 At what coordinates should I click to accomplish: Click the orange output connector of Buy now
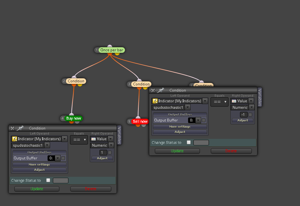click(x=72, y=122)
